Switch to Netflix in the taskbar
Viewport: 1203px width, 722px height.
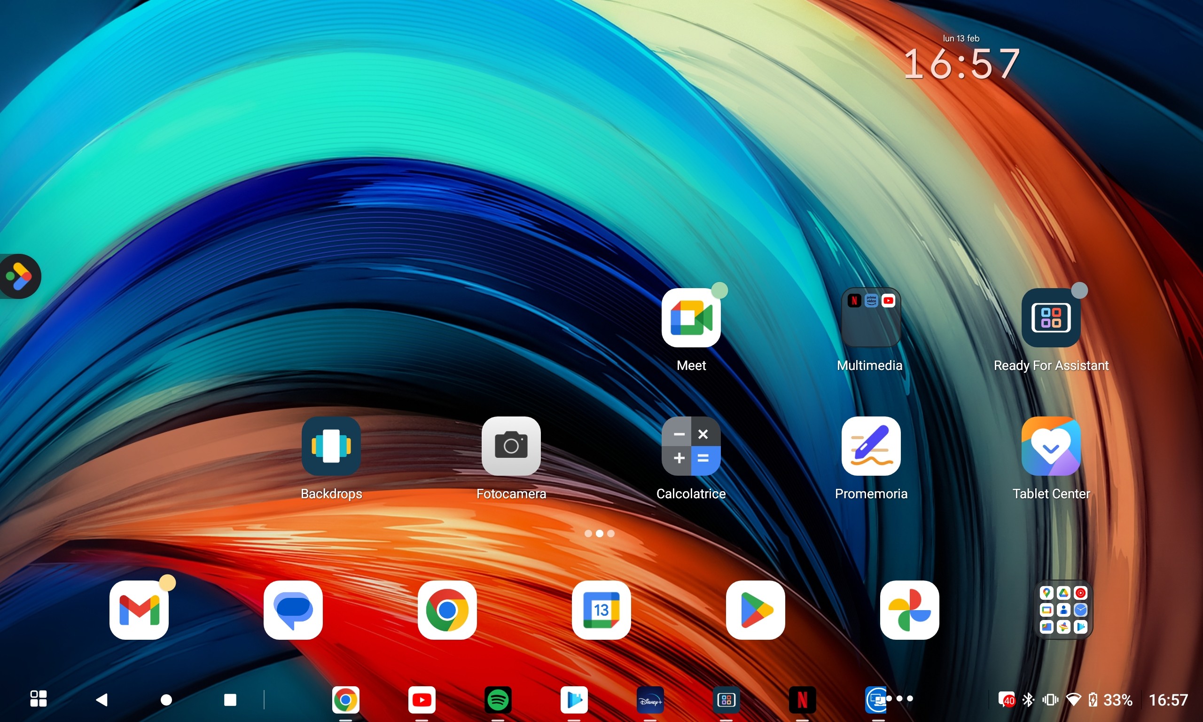(x=802, y=700)
